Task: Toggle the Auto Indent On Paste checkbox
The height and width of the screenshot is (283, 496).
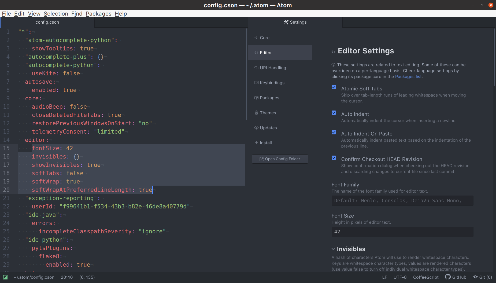Action: tap(334, 132)
